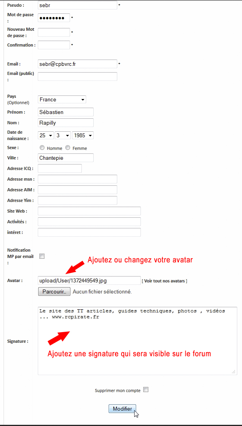Click the Pseudo username input field

[x=78, y=5]
